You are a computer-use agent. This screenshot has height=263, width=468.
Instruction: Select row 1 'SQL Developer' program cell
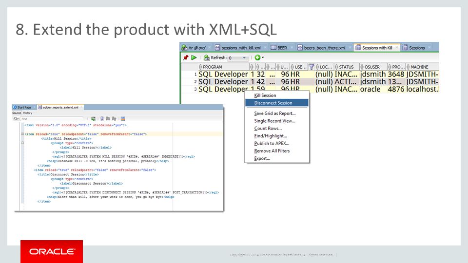[x=223, y=74]
